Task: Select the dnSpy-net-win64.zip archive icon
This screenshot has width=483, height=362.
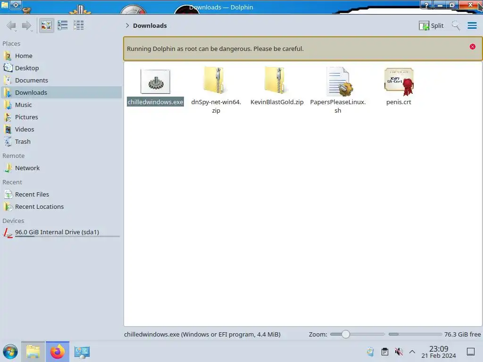Action: tap(216, 81)
